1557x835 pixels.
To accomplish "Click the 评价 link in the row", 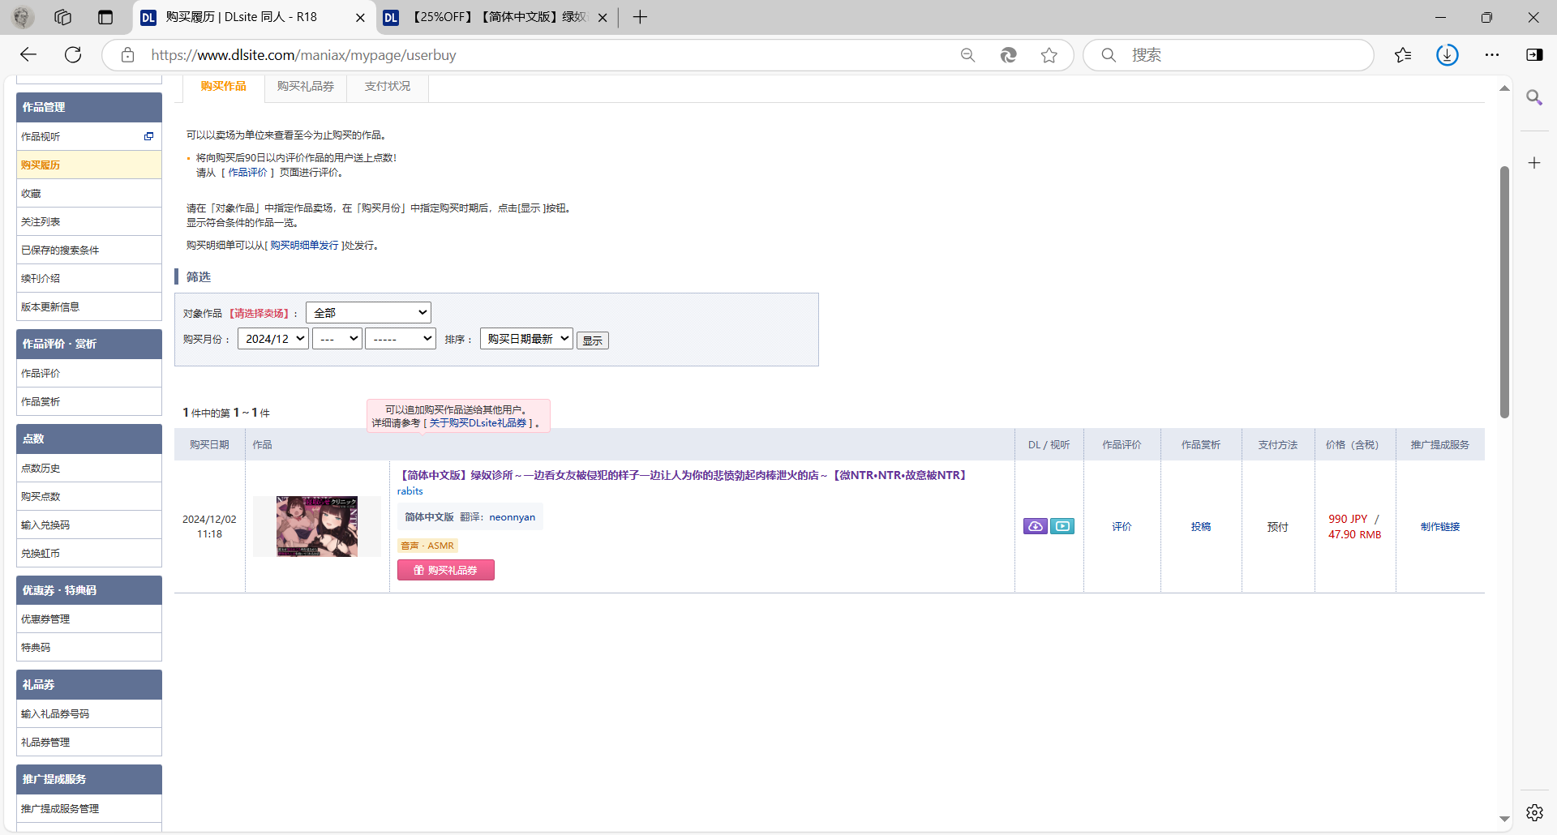I will pos(1122,527).
